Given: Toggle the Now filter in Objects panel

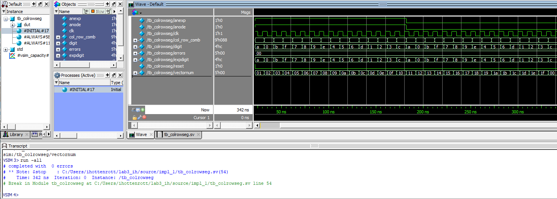Looking at the screenshot, I should pos(98,12).
